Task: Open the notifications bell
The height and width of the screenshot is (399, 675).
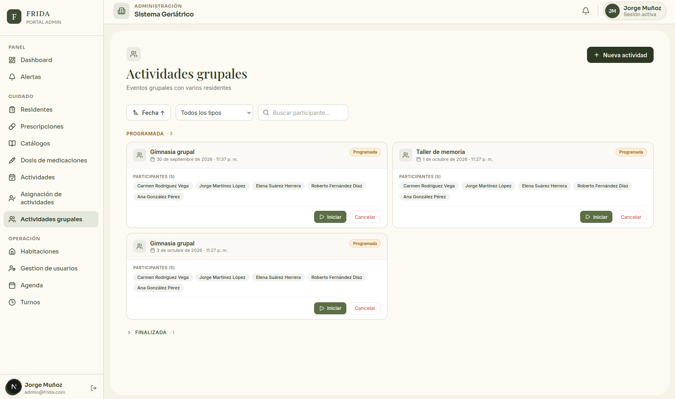Action: click(586, 11)
